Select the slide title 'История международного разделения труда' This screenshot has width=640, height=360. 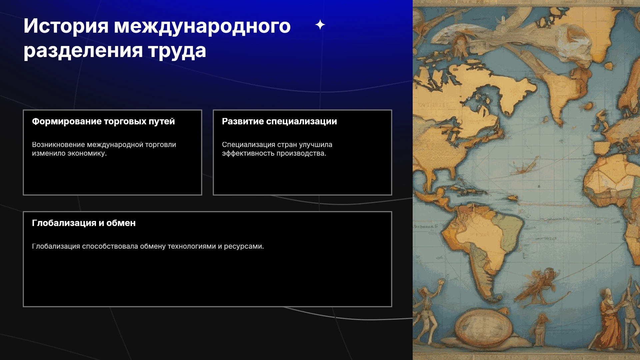[157, 38]
